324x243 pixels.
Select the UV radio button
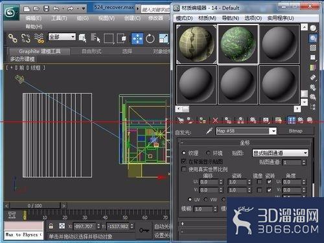point(190,199)
